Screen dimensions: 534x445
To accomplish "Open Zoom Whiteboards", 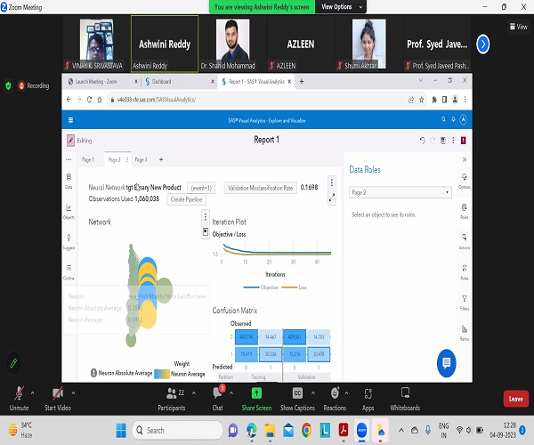I will point(405,399).
